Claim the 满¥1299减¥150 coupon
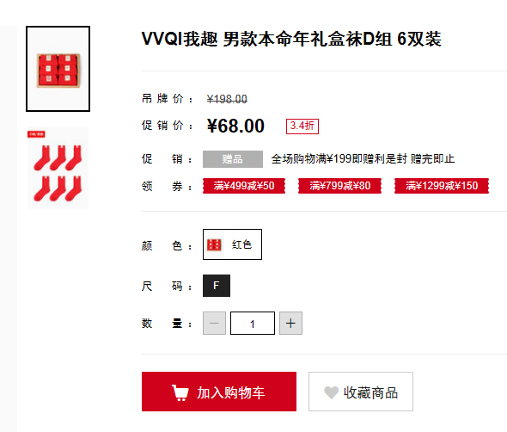The width and height of the screenshot is (507, 432). pos(442,186)
